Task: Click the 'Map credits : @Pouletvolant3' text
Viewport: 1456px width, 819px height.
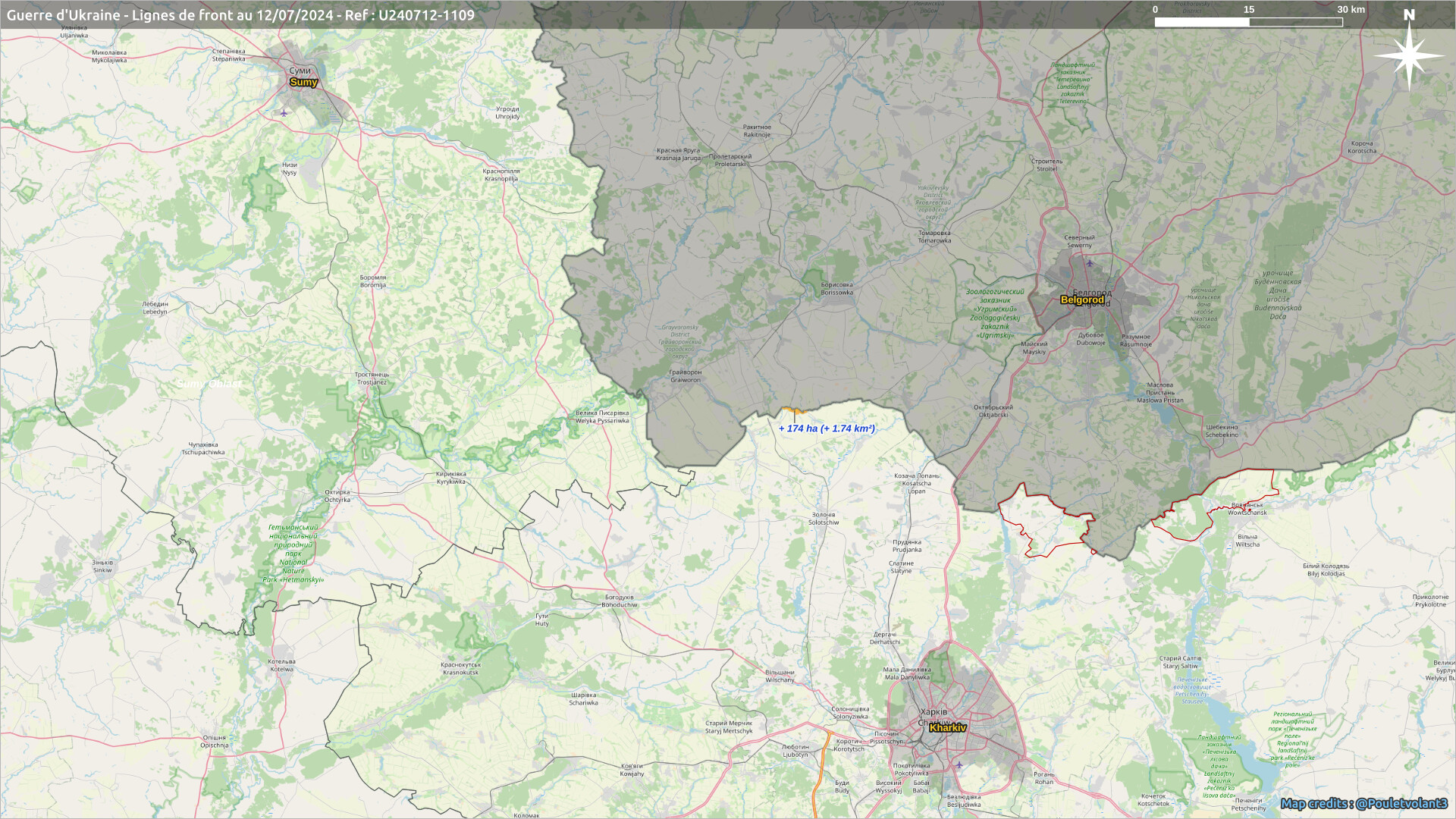Action: click(x=1363, y=803)
